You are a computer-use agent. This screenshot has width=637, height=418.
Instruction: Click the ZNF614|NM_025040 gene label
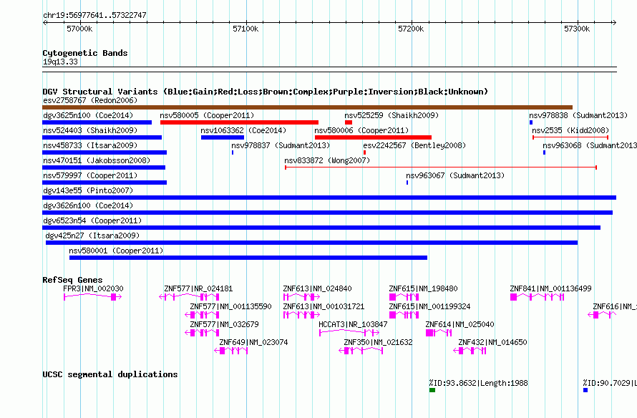460,324
